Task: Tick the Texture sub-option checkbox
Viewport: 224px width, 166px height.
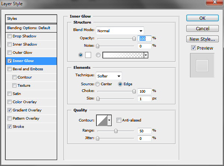Action: click(x=14, y=86)
